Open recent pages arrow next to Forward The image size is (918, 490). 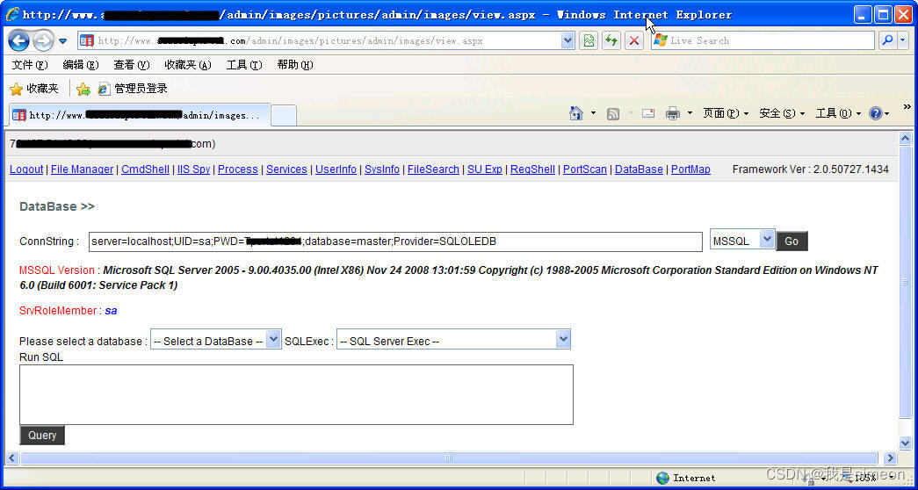tap(63, 41)
